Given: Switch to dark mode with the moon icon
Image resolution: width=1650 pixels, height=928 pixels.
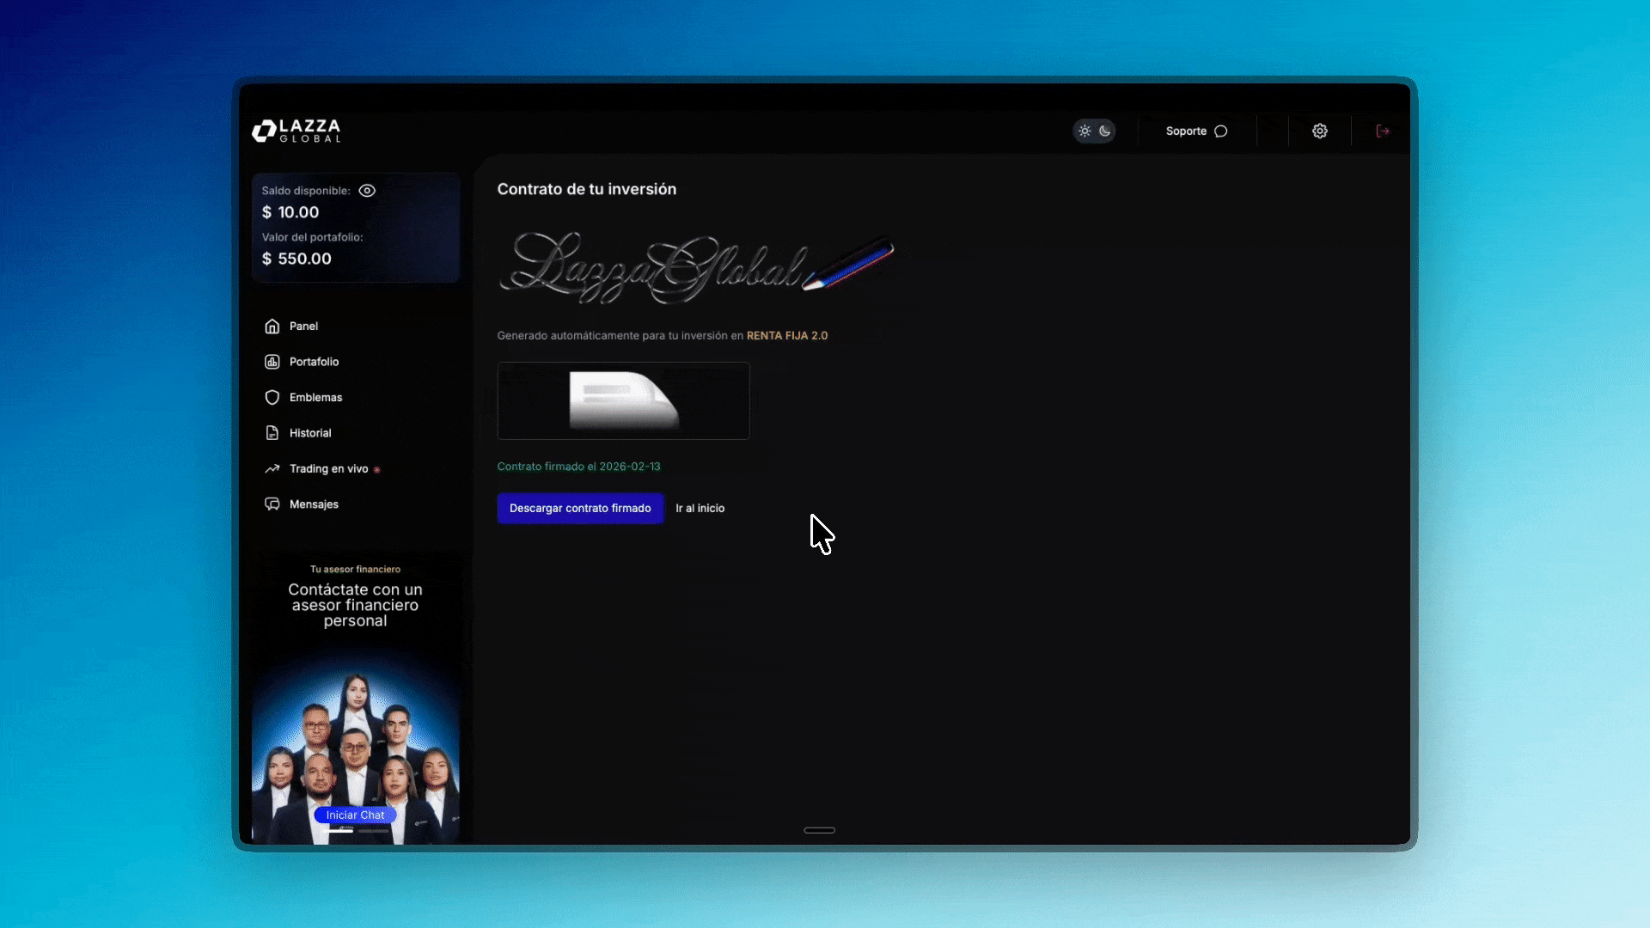Looking at the screenshot, I should point(1105,131).
